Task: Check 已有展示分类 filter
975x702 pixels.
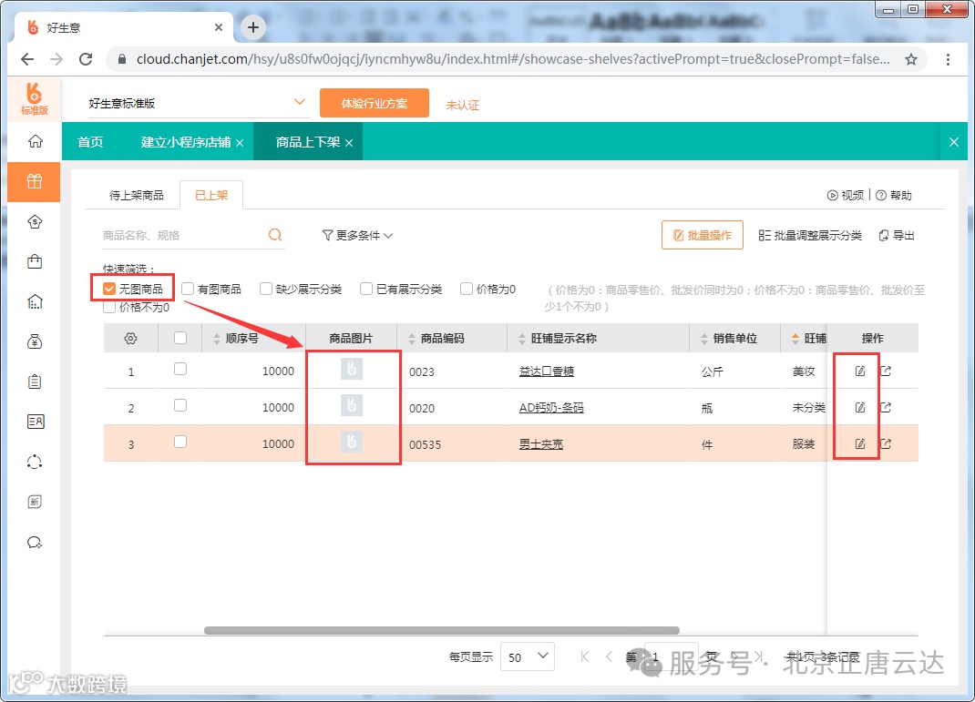Action: (x=366, y=289)
